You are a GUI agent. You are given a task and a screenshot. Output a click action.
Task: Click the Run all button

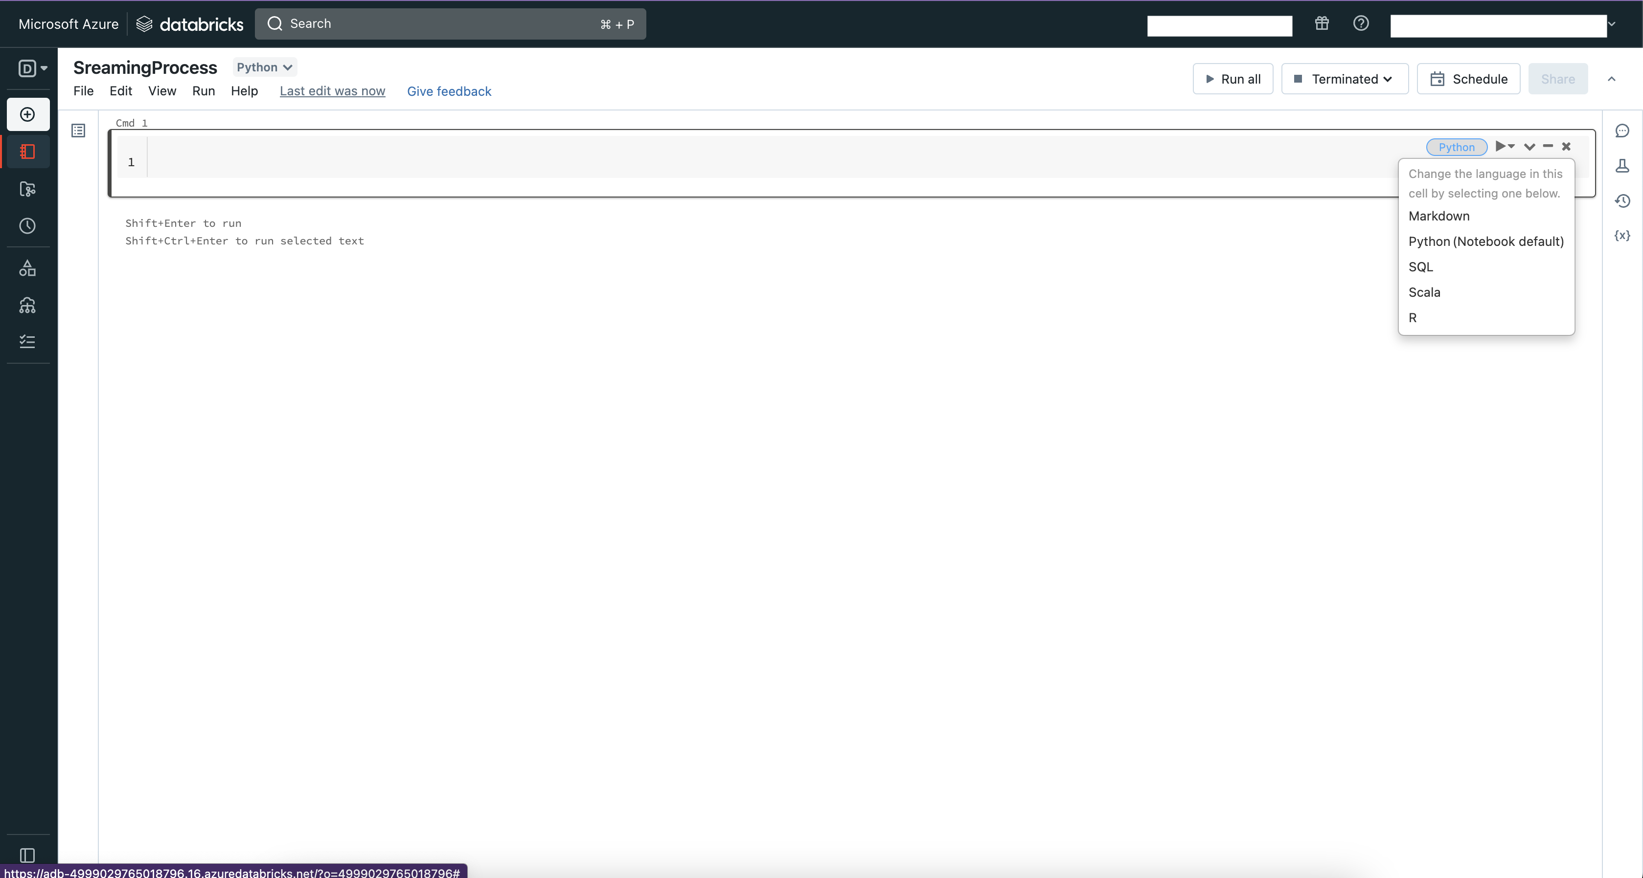coord(1233,79)
